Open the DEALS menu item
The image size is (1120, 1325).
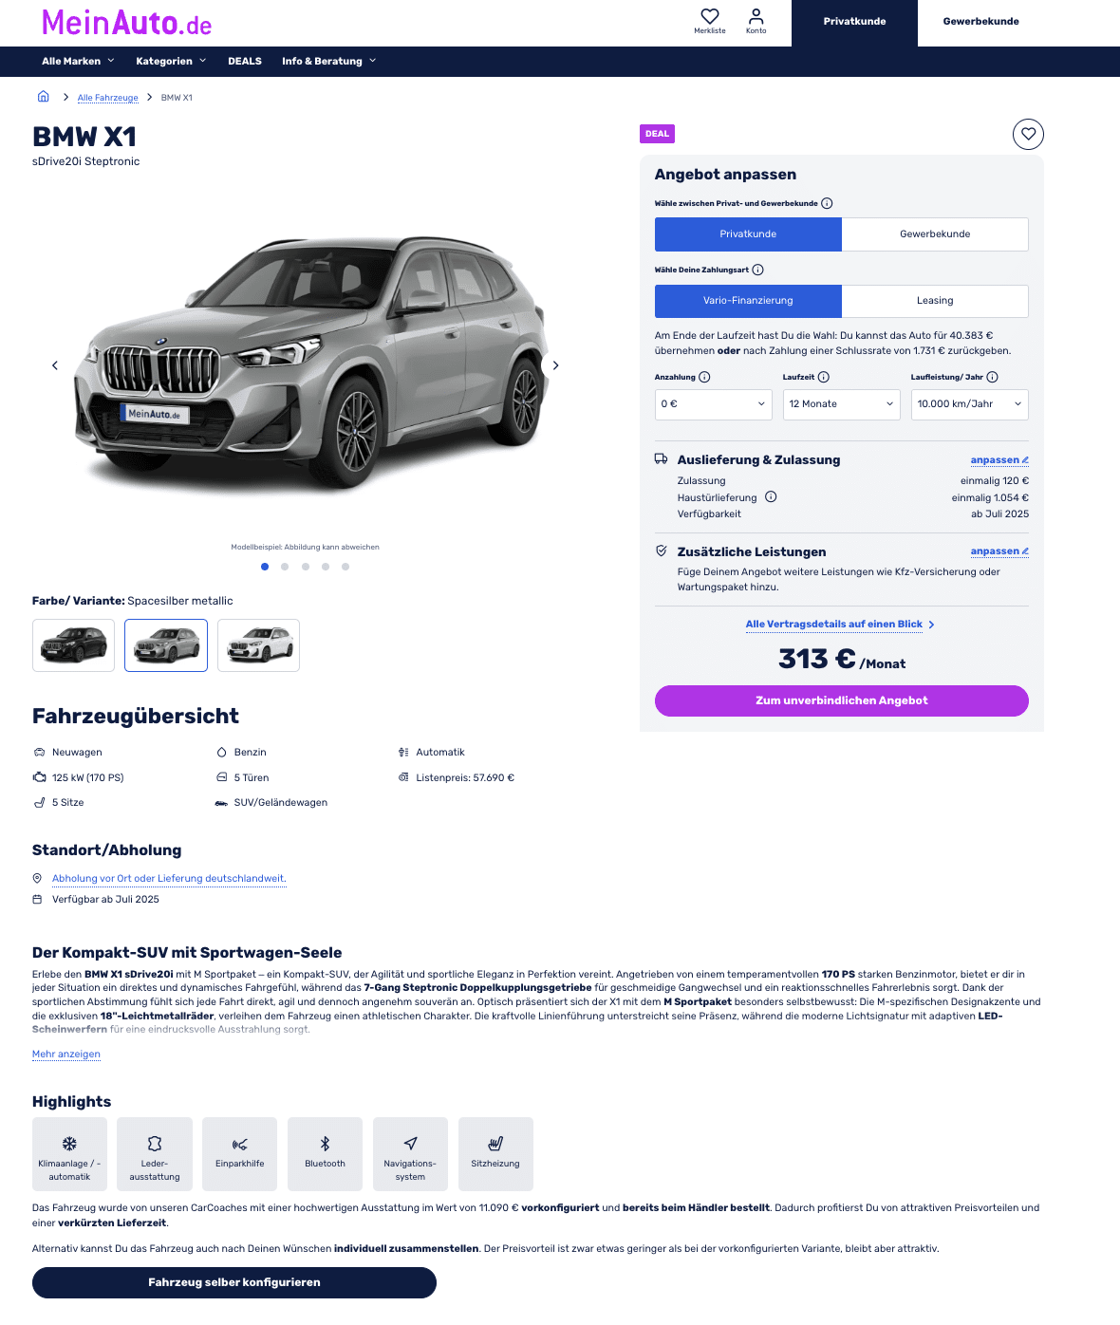(x=245, y=61)
